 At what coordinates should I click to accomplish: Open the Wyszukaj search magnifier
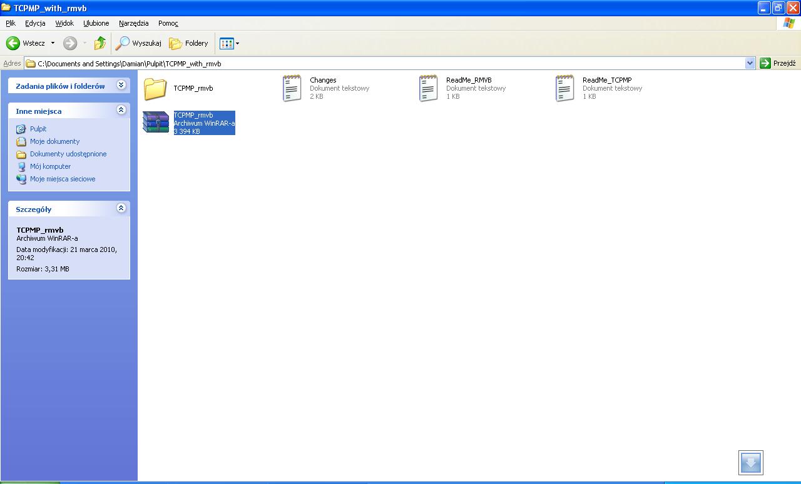pos(122,43)
